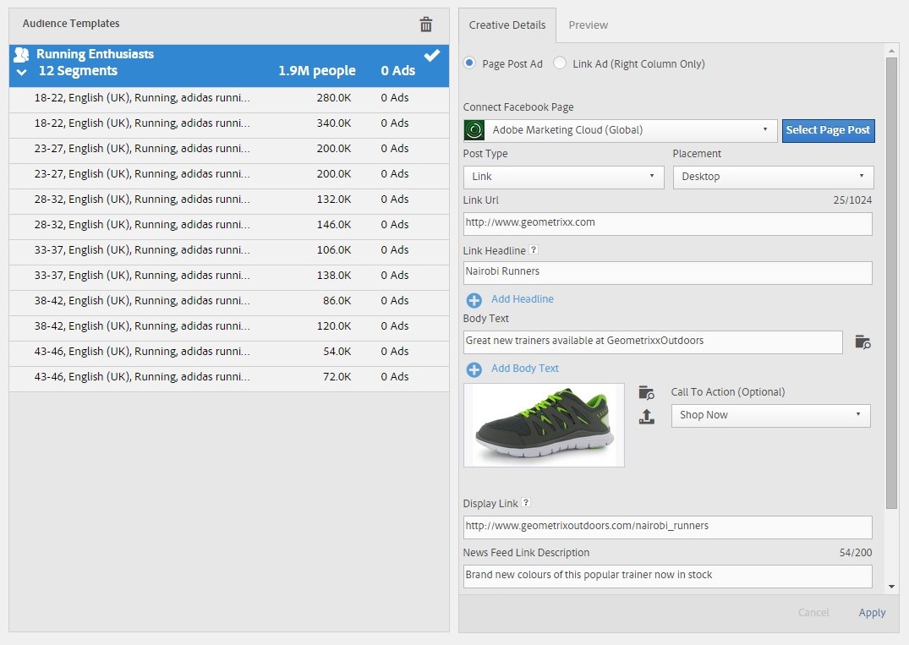909x645 pixels.
Task: Browse image library icon beside shoe image
Action: click(x=647, y=392)
